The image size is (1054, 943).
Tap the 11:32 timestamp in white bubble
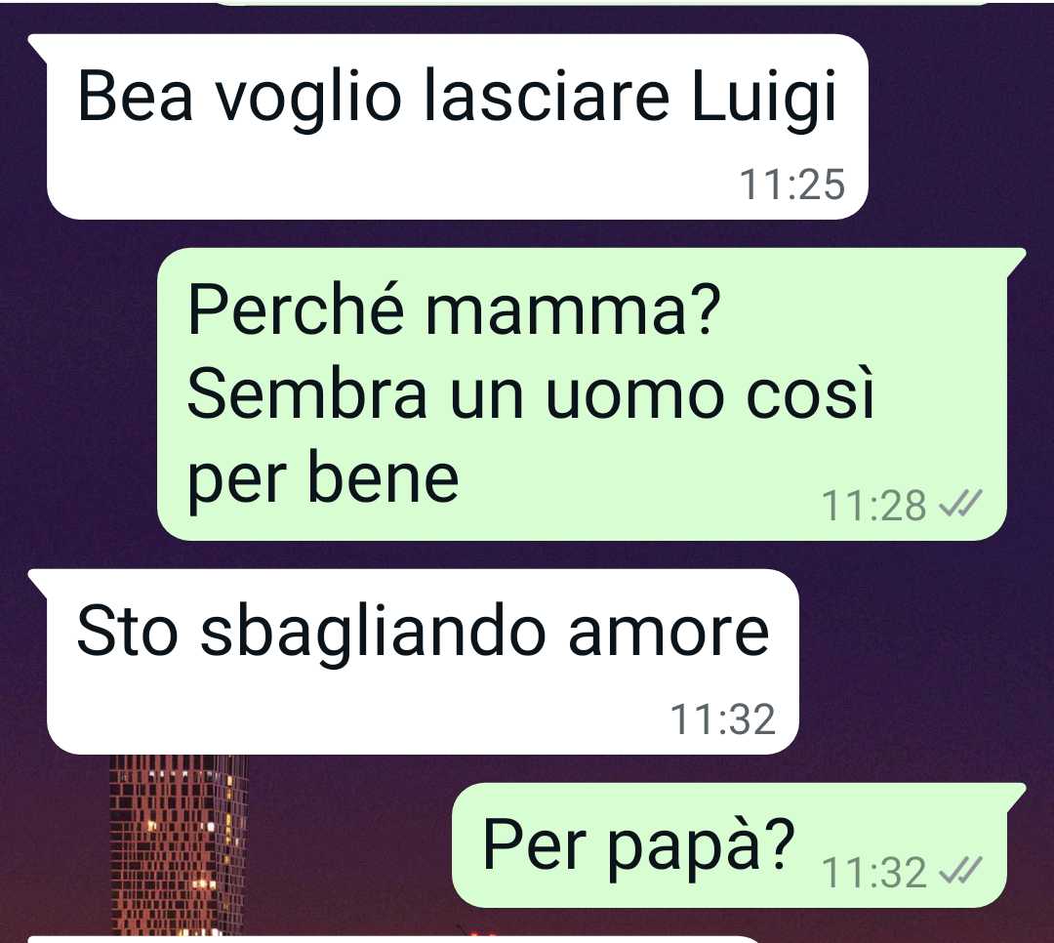[723, 719]
